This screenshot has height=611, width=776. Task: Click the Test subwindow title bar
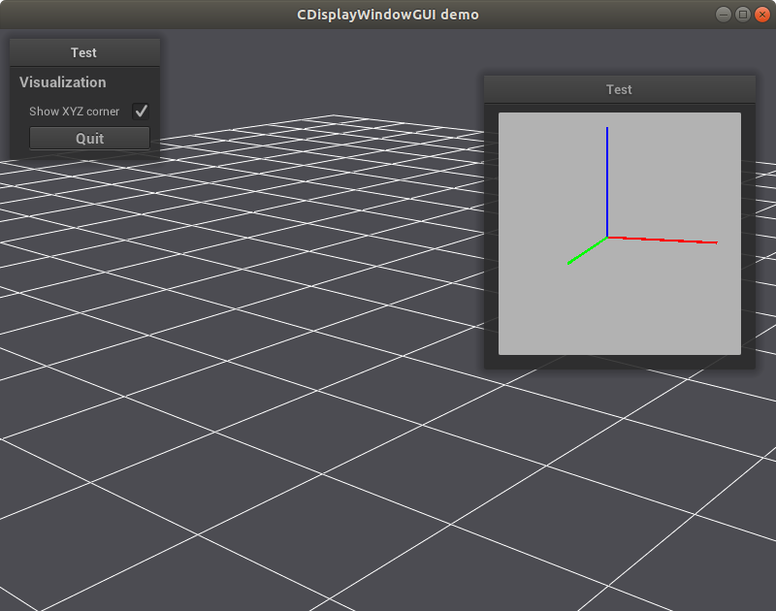[619, 88]
